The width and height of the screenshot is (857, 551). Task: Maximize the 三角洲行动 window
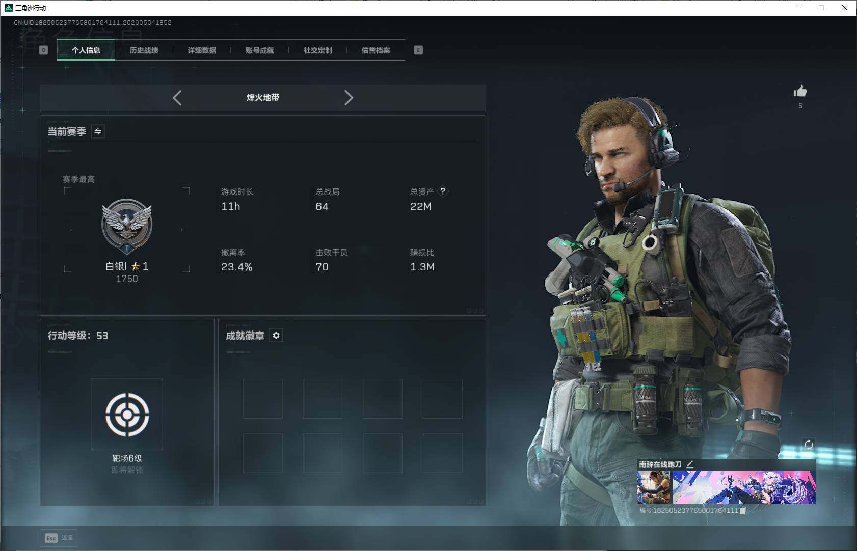[821, 8]
